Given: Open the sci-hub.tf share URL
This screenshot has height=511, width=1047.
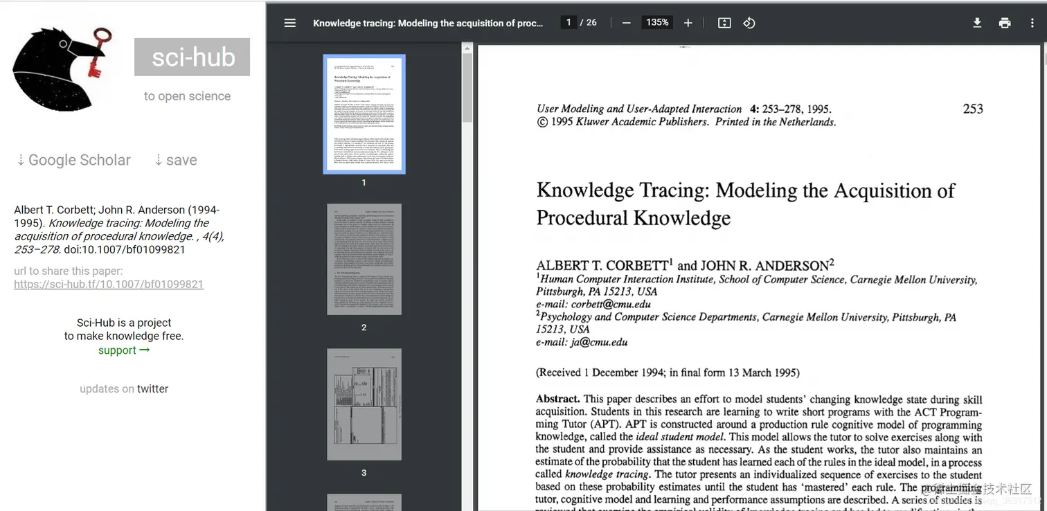Looking at the screenshot, I should click(109, 284).
